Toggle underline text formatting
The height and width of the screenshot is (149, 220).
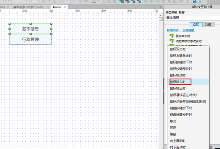(x=55, y=1)
